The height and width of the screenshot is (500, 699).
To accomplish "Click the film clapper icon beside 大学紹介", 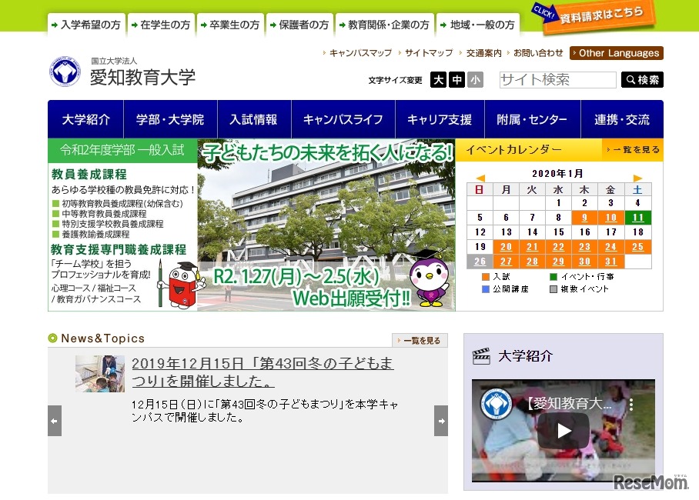I will (x=483, y=355).
